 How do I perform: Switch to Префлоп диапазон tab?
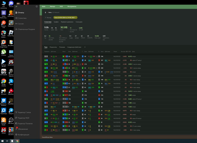pos(67,22)
